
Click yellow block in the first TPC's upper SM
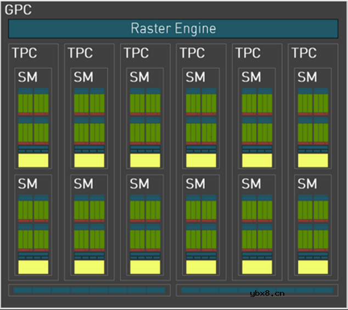(33, 160)
